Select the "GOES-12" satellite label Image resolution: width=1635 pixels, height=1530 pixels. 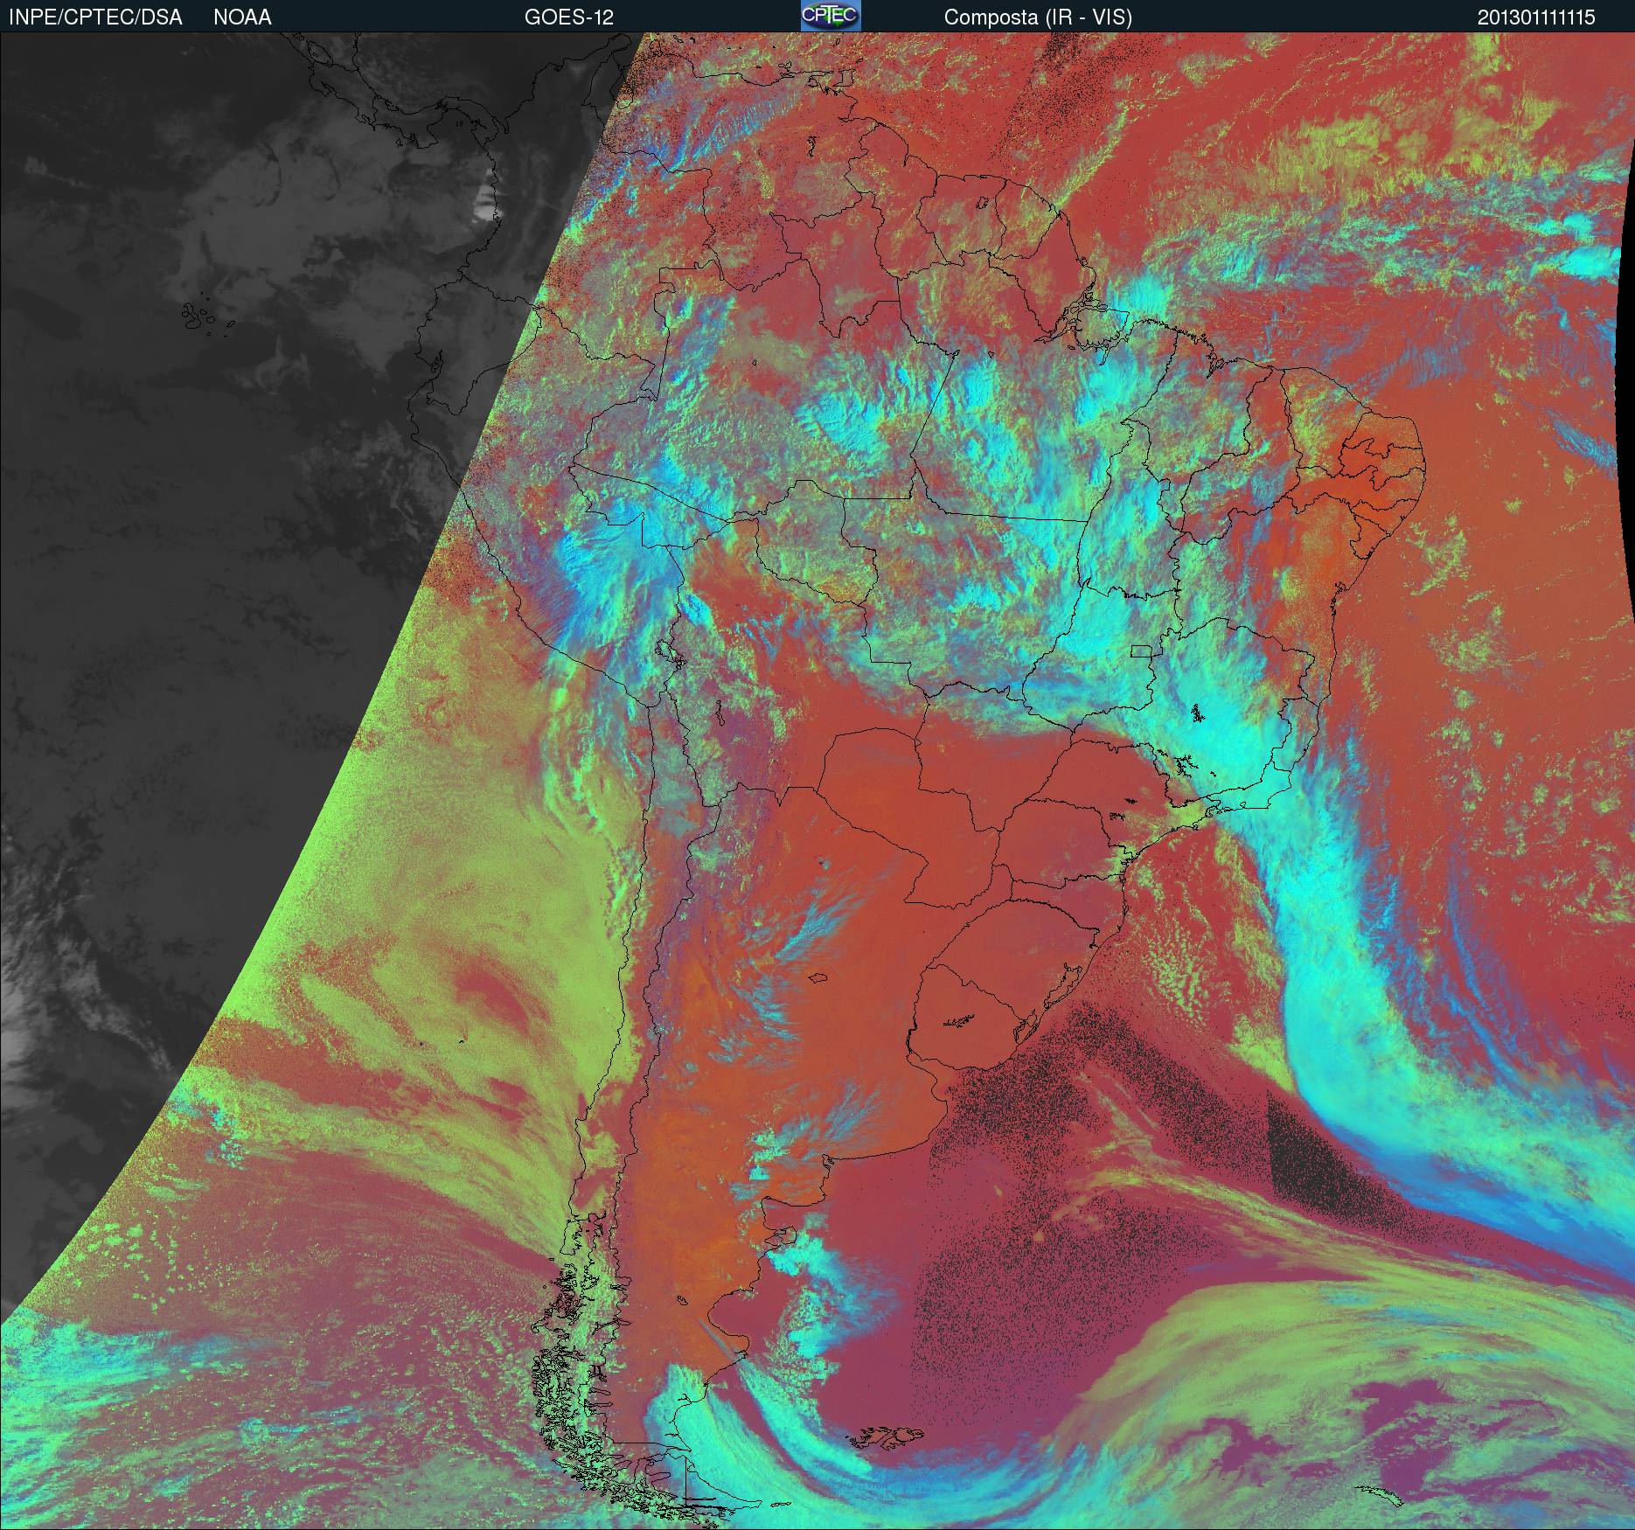[568, 17]
